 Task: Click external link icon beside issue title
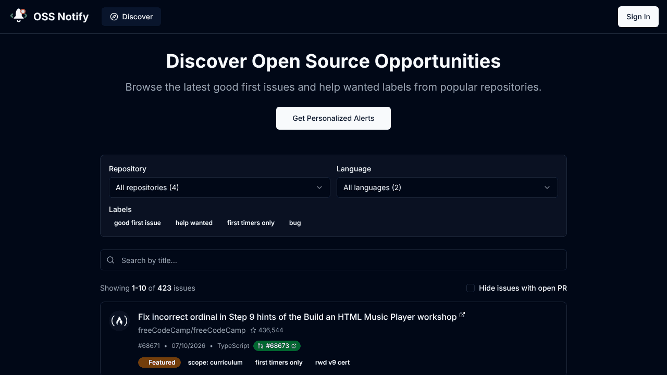point(462,315)
